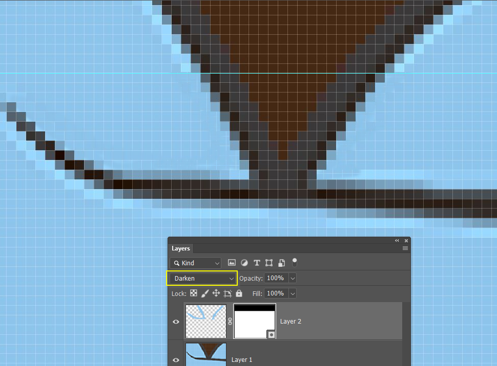497x366 pixels.
Task: Select Layer 2 mask thumbnail
Action: [x=255, y=321]
